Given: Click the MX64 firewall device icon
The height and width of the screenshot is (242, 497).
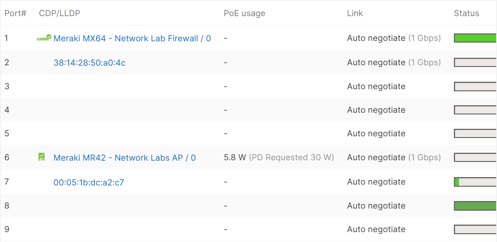Looking at the screenshot, I should click(44, 38).
